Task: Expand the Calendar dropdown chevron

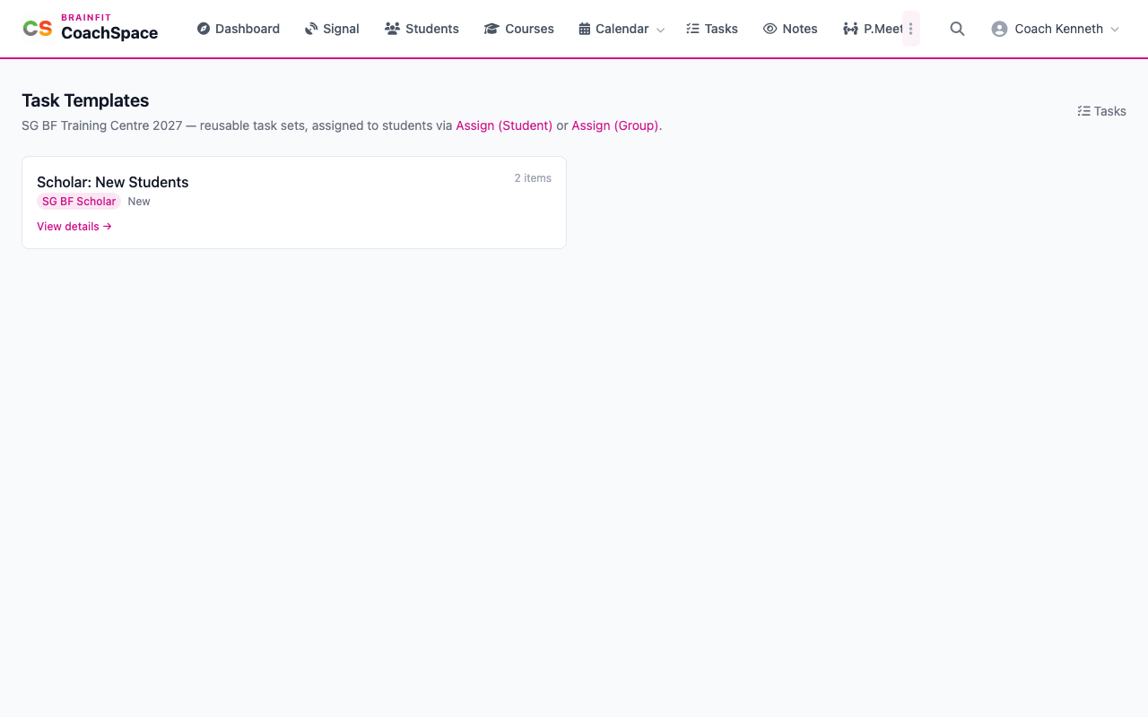Action: 660,30
